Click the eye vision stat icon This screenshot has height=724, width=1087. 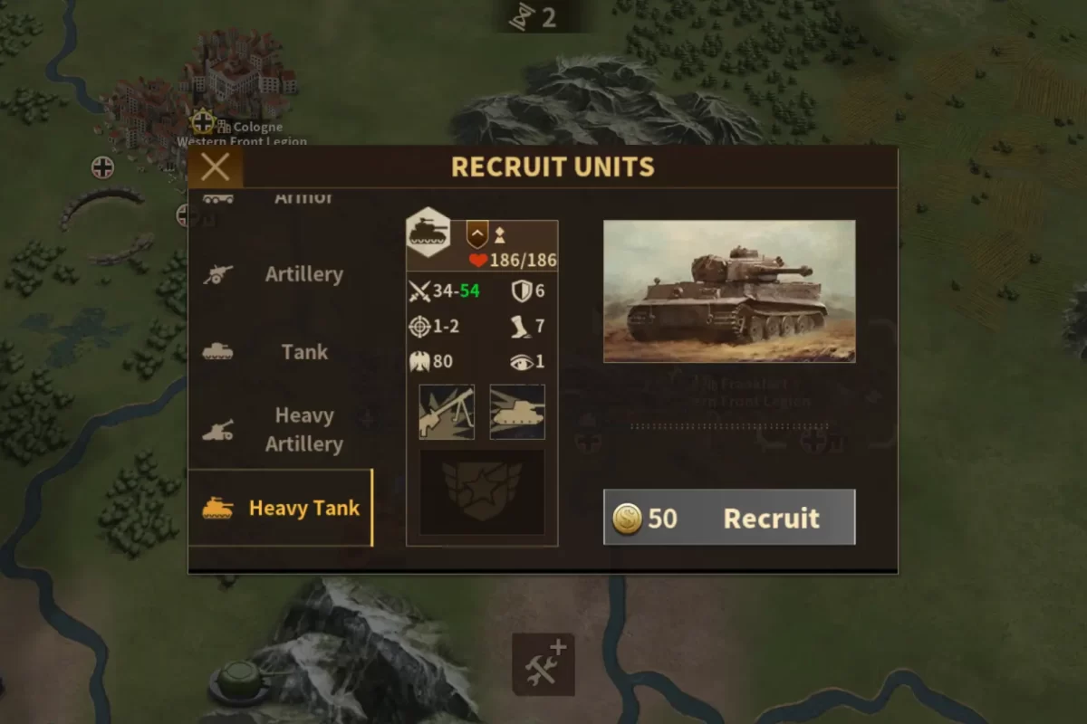(x=521, y=361)
